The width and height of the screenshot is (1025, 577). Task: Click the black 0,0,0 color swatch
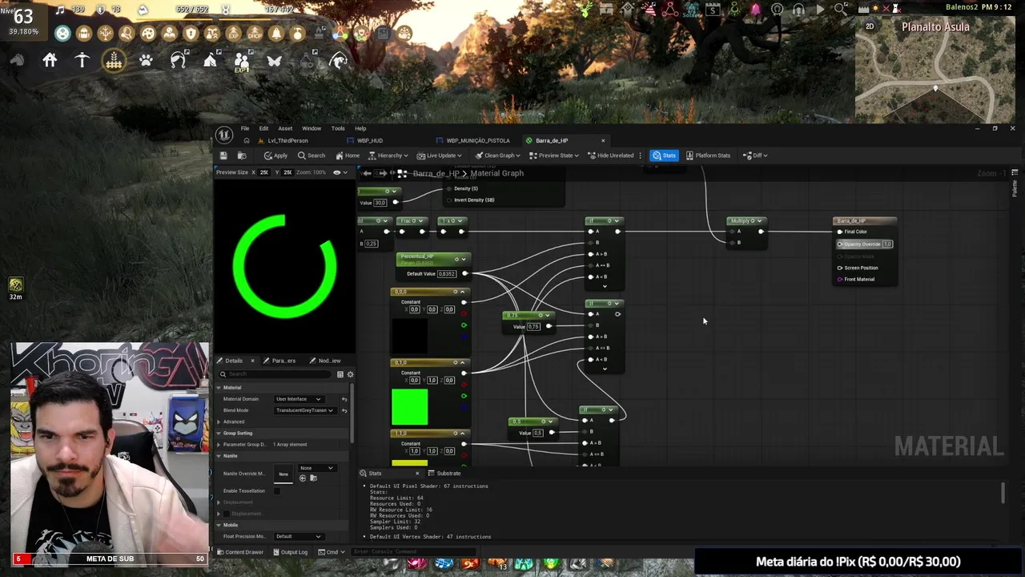point(409,336)
